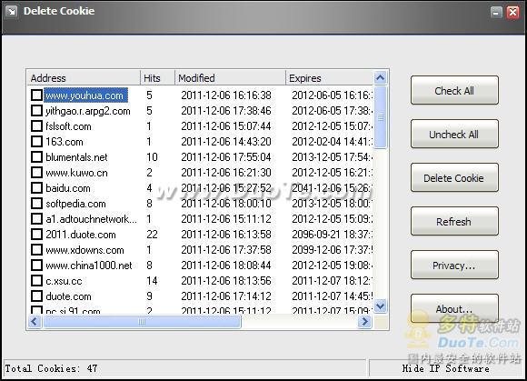Sort by the Expires column header

point(329,78)
